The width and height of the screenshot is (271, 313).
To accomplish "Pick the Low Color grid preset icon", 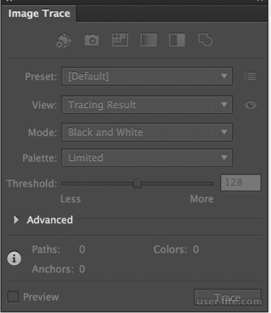I will pos(120,40).
